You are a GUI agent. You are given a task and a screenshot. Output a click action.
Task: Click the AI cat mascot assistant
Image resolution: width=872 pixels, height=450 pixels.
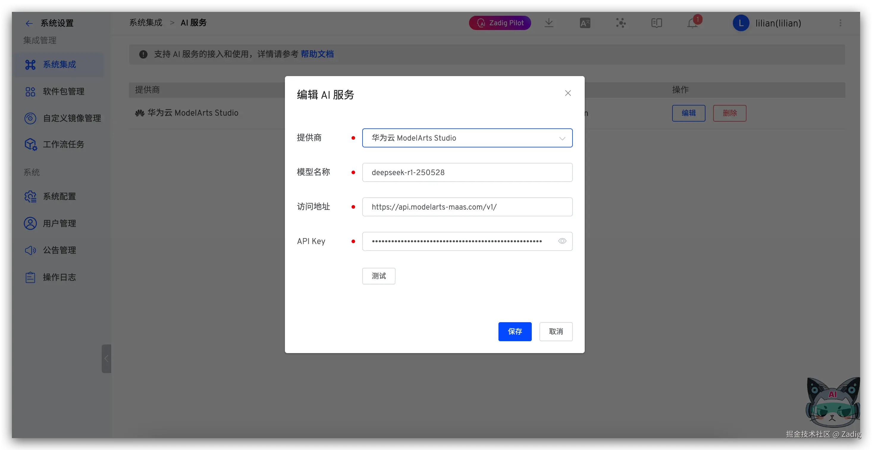[x=832, y=403]
